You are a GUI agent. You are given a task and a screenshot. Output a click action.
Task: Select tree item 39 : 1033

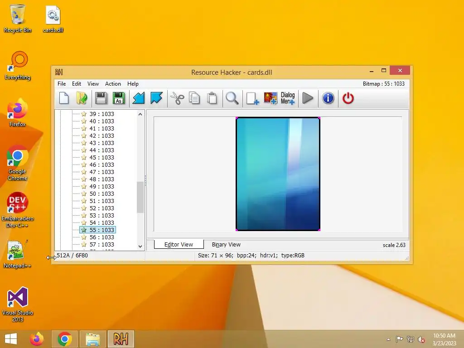102,114
